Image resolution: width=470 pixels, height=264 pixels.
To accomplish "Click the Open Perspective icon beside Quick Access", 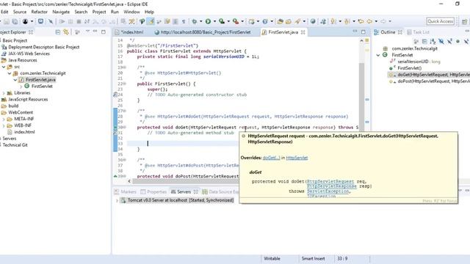I will coord(464,21).
